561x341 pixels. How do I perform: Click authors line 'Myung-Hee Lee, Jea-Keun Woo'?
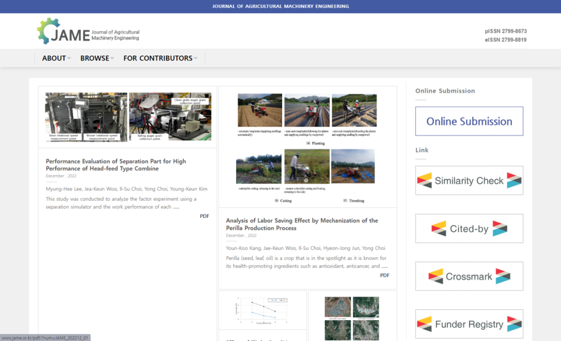[x=127, y=189]
